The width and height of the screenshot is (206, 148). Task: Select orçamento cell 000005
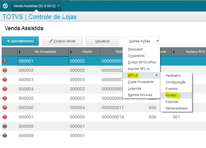[43, 98]
